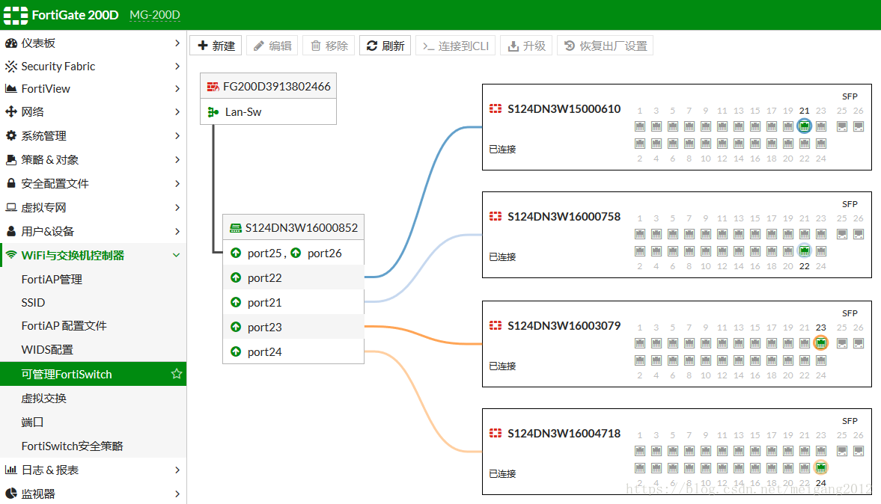
Task: Expand the FortiView chevron
Action: coord(177,89)
